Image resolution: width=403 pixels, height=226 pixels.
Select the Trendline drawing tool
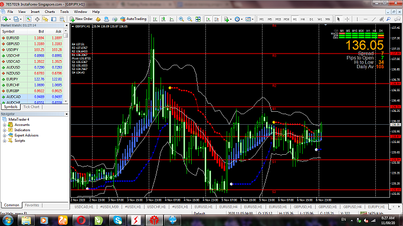point(373,19)
